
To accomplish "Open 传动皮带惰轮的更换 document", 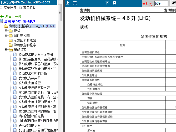I will click(33, 73).
